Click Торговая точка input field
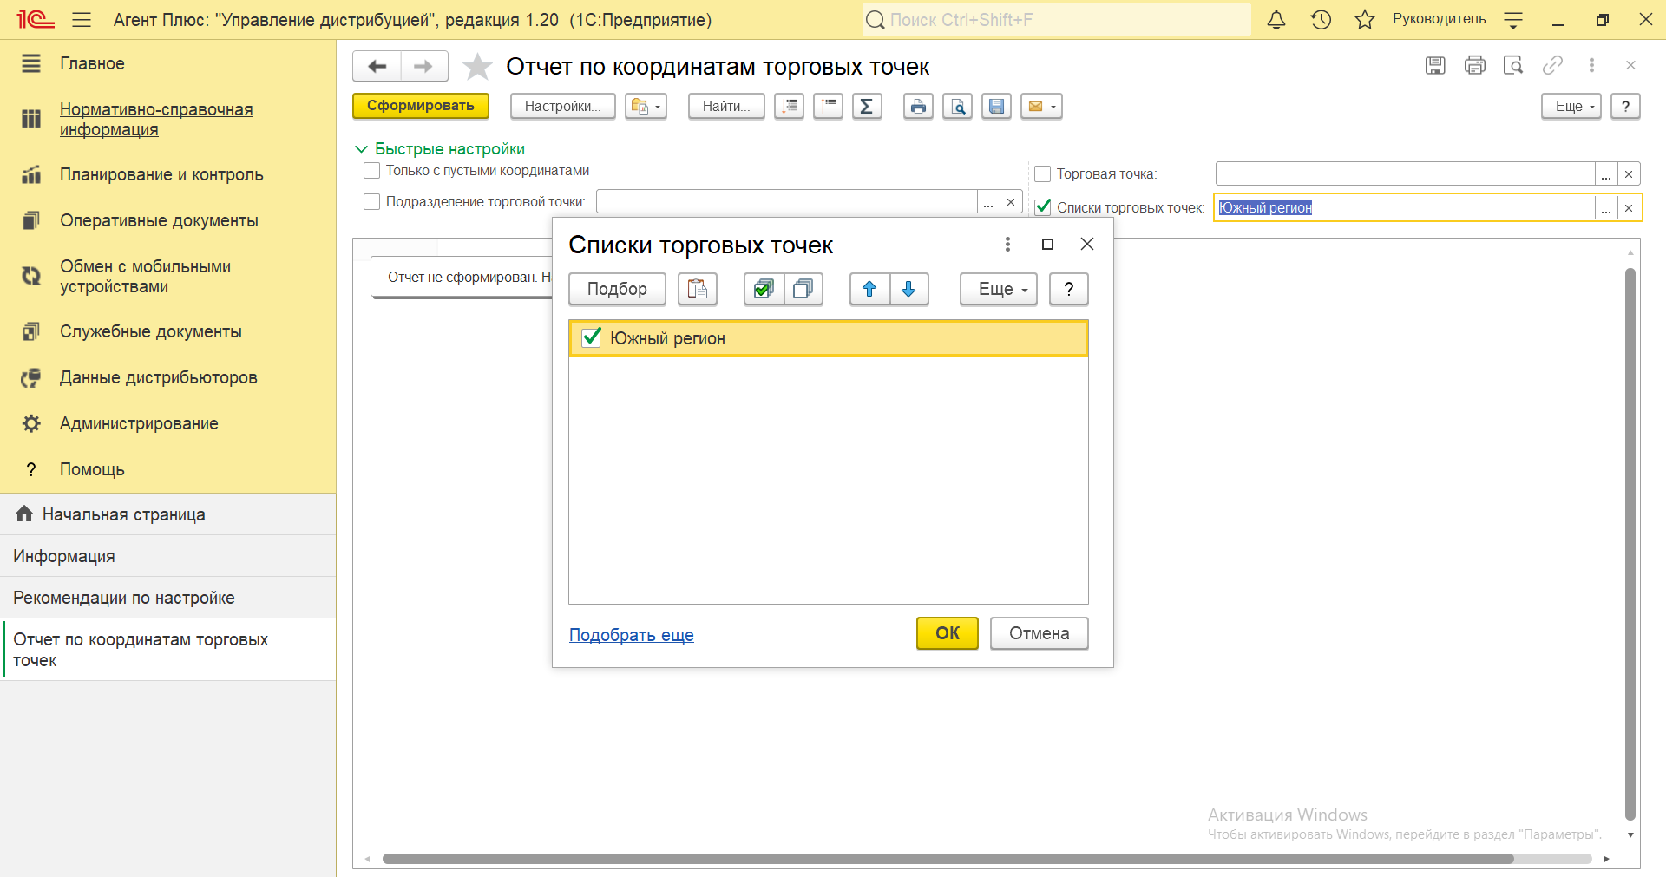 pyautogui.click(x=1405, y=174)
